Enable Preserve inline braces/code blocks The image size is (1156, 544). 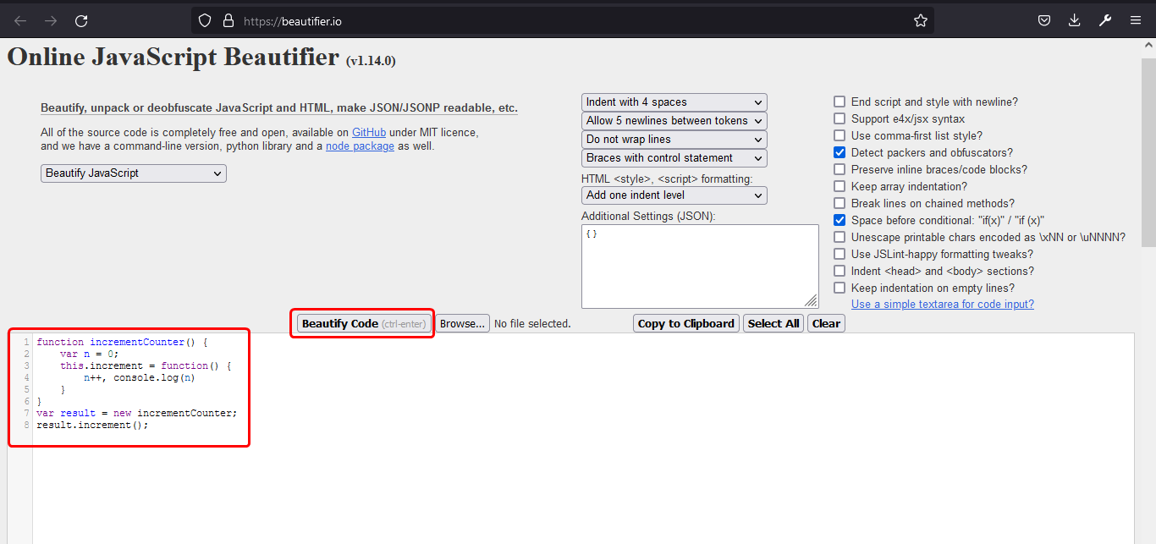[839, 169]
